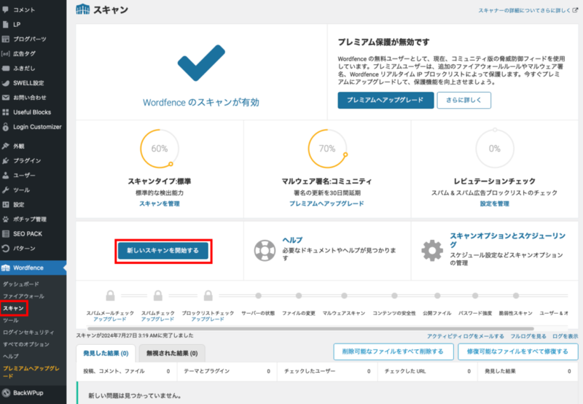Click the サーバーの状態 stage marker dot
The height and width of the screenshot is (404, 583).
(259, 296)
